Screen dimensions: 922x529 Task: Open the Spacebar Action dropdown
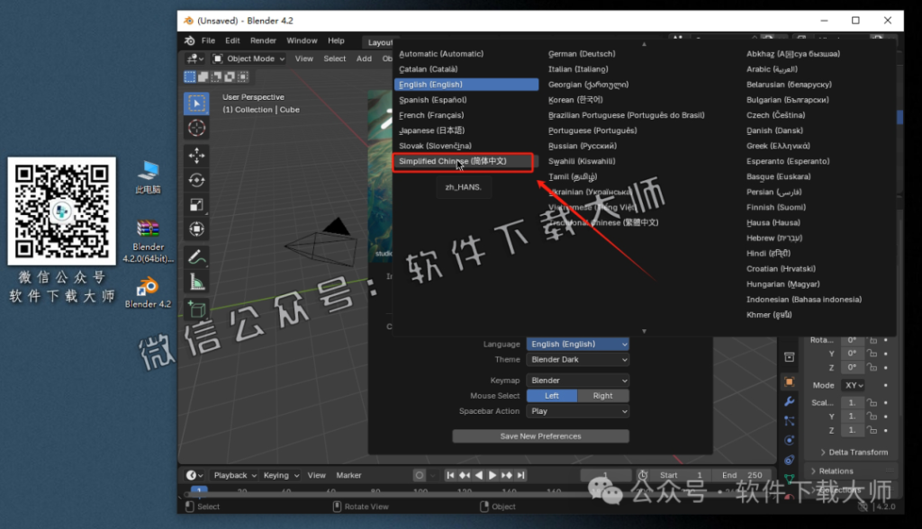click(x=577, y=410)
